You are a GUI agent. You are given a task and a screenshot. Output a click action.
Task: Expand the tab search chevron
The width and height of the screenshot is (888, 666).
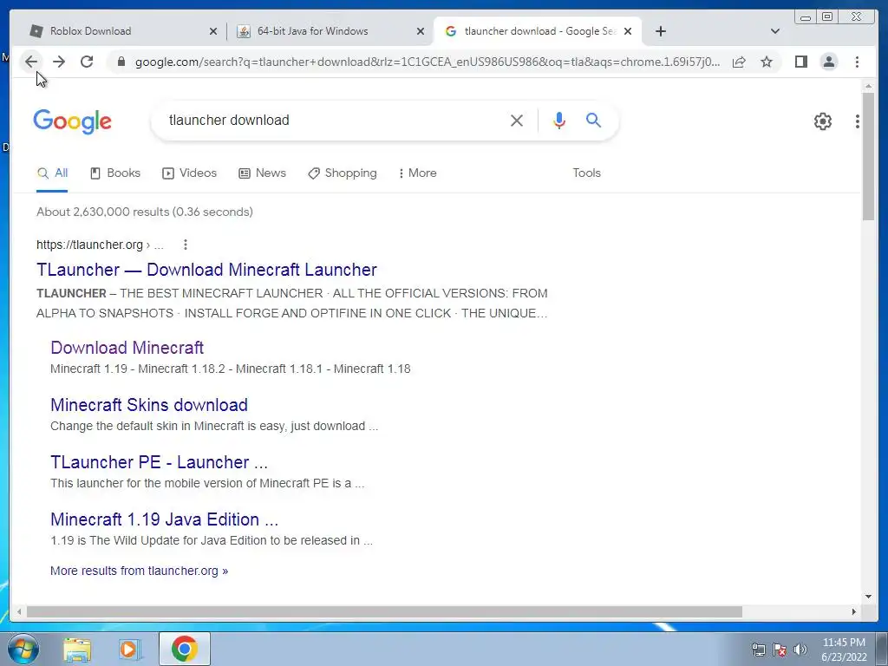(775, 31)
